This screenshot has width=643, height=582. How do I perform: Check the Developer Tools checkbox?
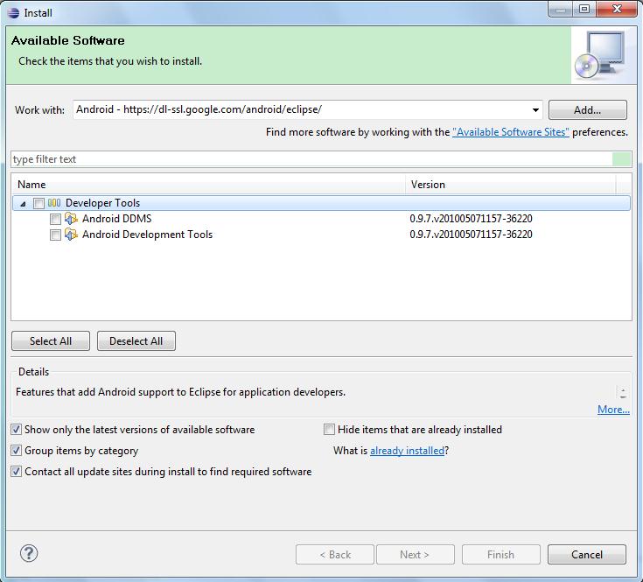[x=39, y=203]
